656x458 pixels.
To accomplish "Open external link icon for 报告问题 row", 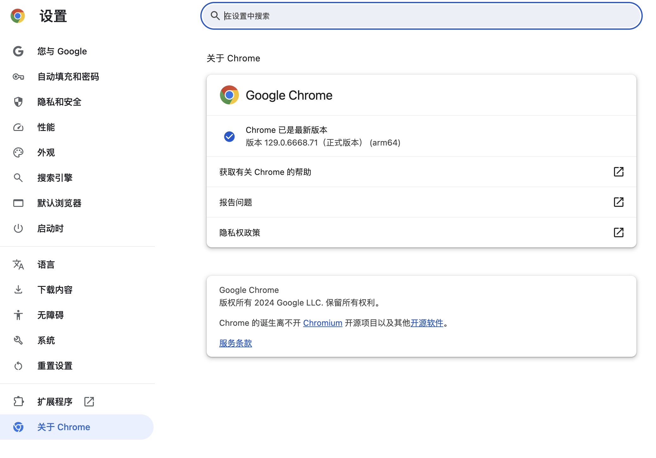I will [x=618, y=202].
